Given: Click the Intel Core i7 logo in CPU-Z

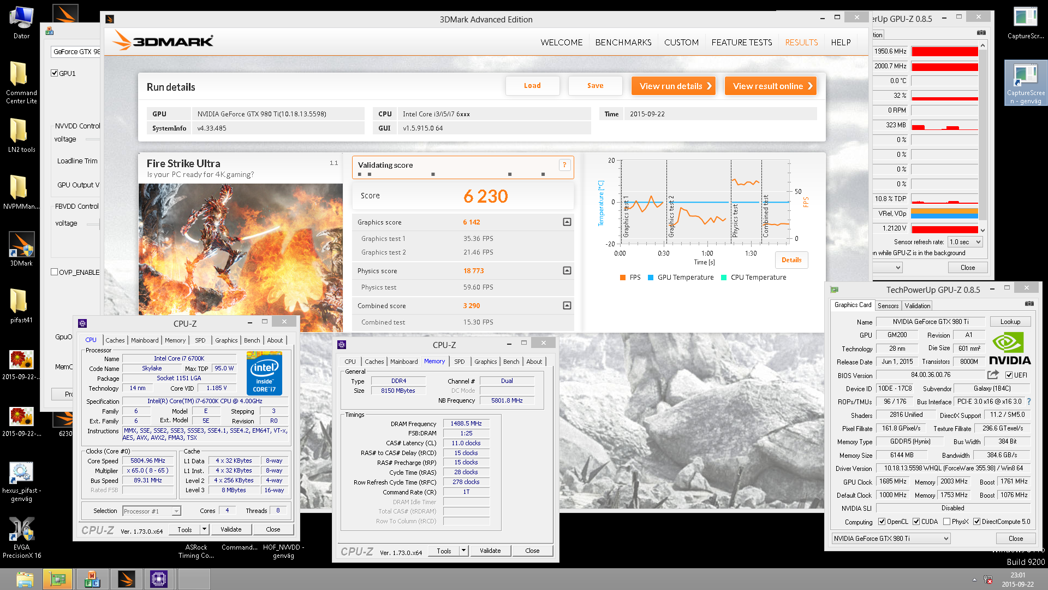Looking at the screenshot, I should (x=264, y=374).
